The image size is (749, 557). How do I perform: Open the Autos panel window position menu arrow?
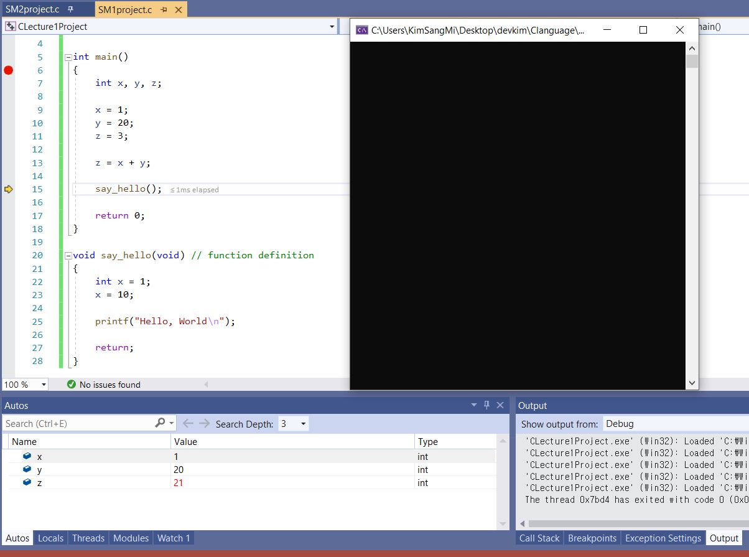474,405
